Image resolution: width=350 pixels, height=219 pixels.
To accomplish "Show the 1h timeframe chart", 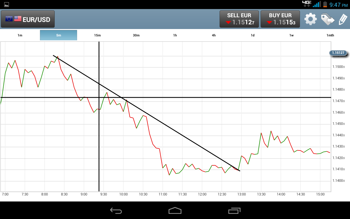I will (x=175, y=35).
